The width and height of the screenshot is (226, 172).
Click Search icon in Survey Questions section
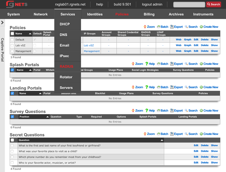point(186,111)
